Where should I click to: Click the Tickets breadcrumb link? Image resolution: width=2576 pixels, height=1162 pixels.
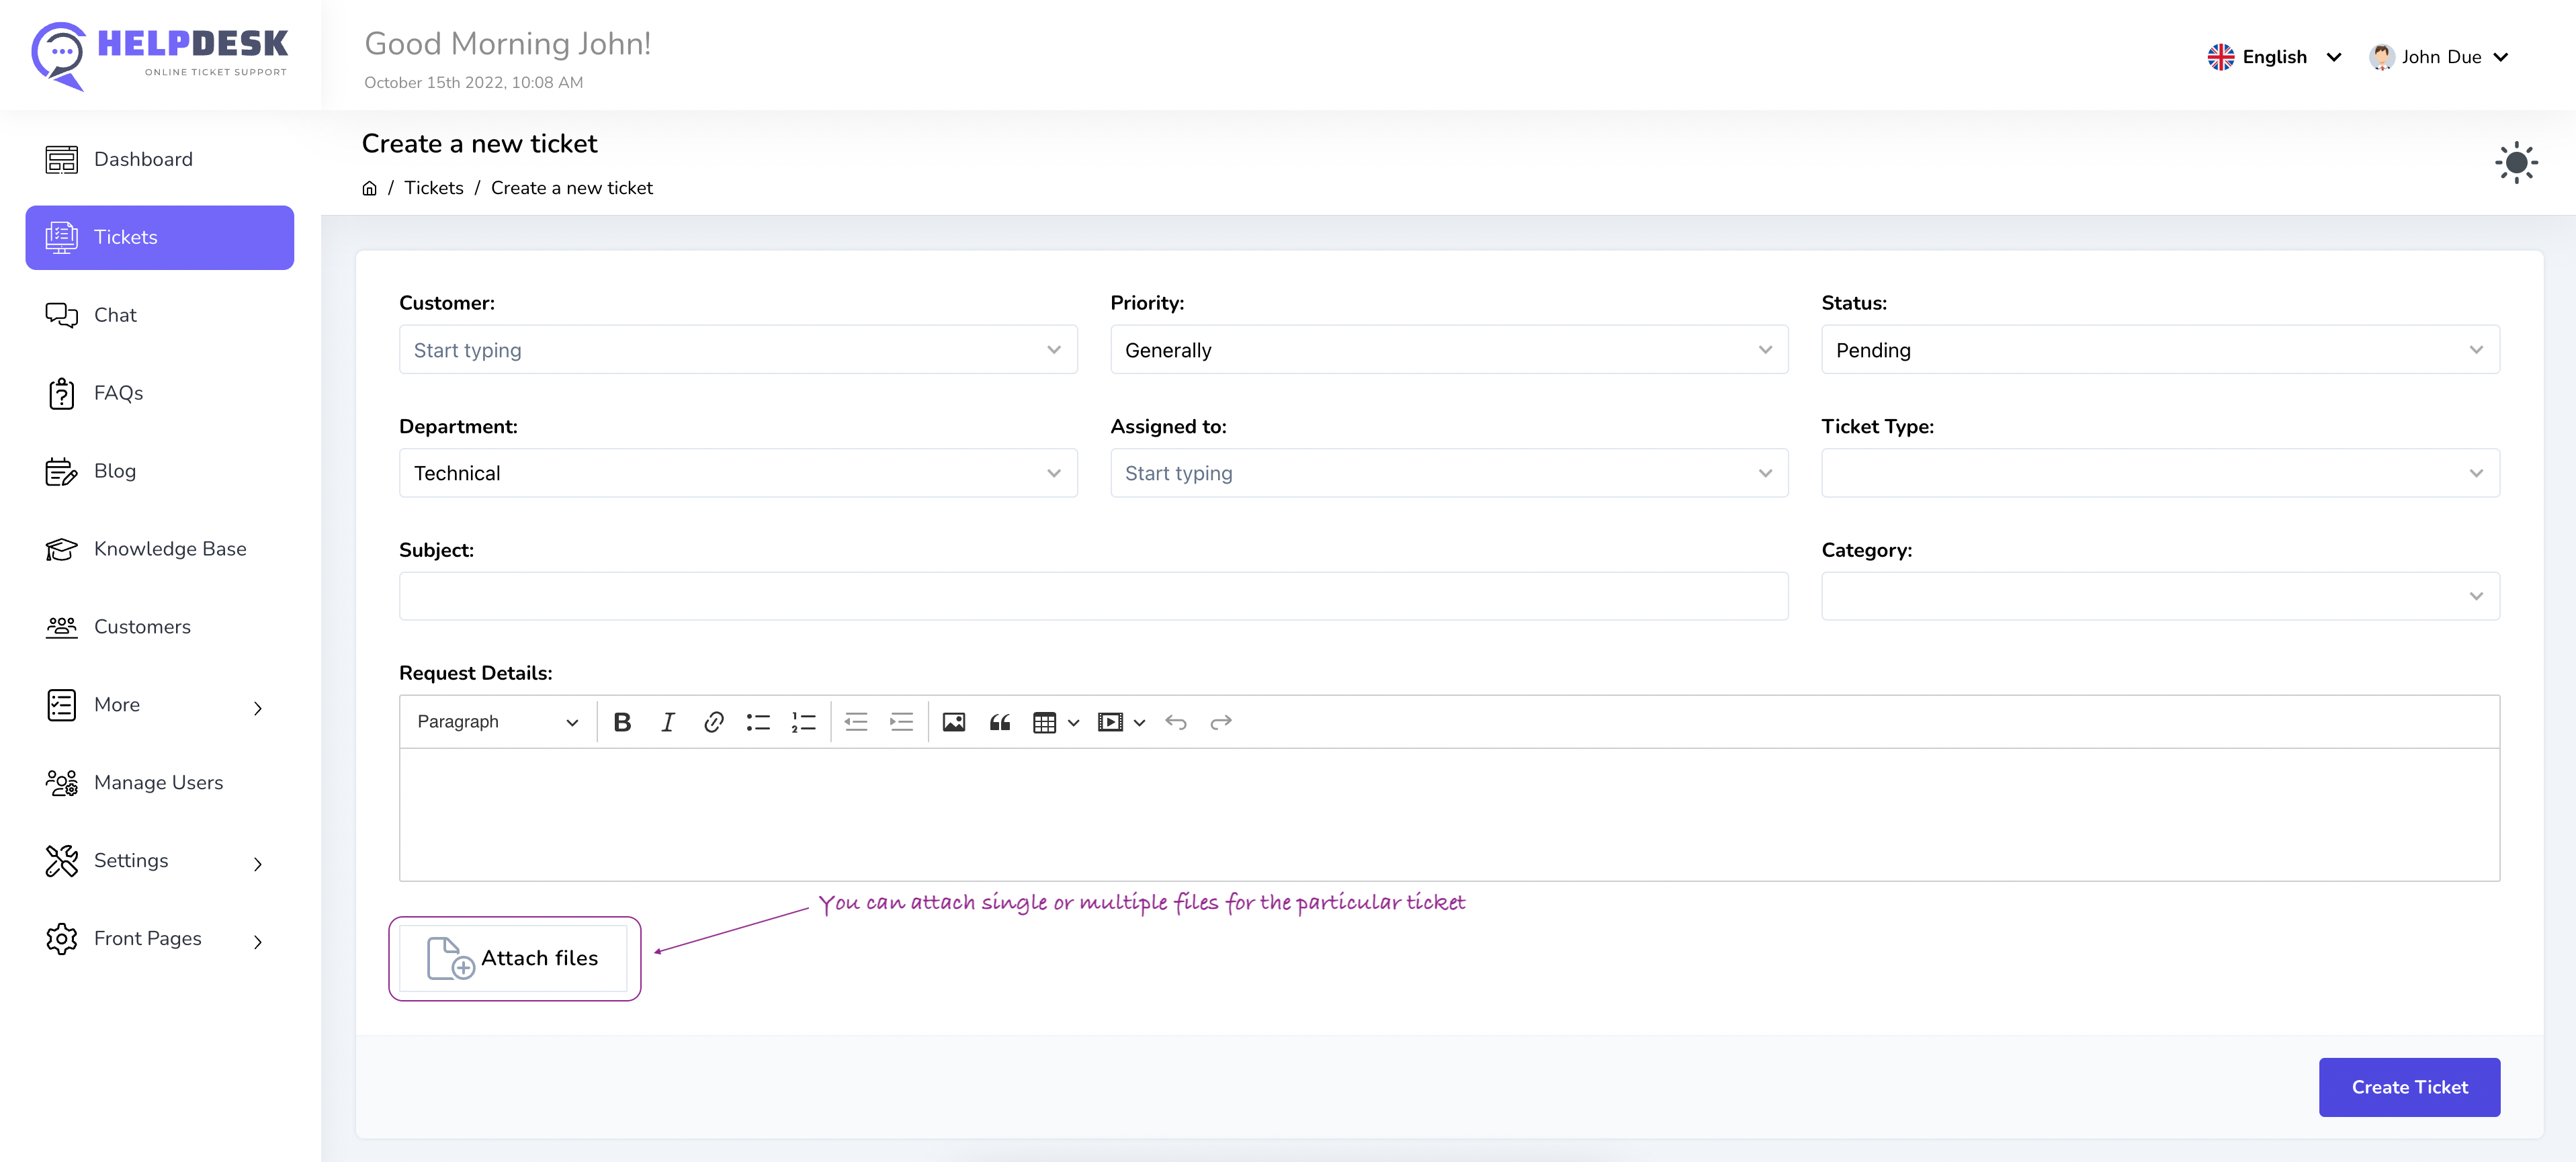click(x=433, y=188)
